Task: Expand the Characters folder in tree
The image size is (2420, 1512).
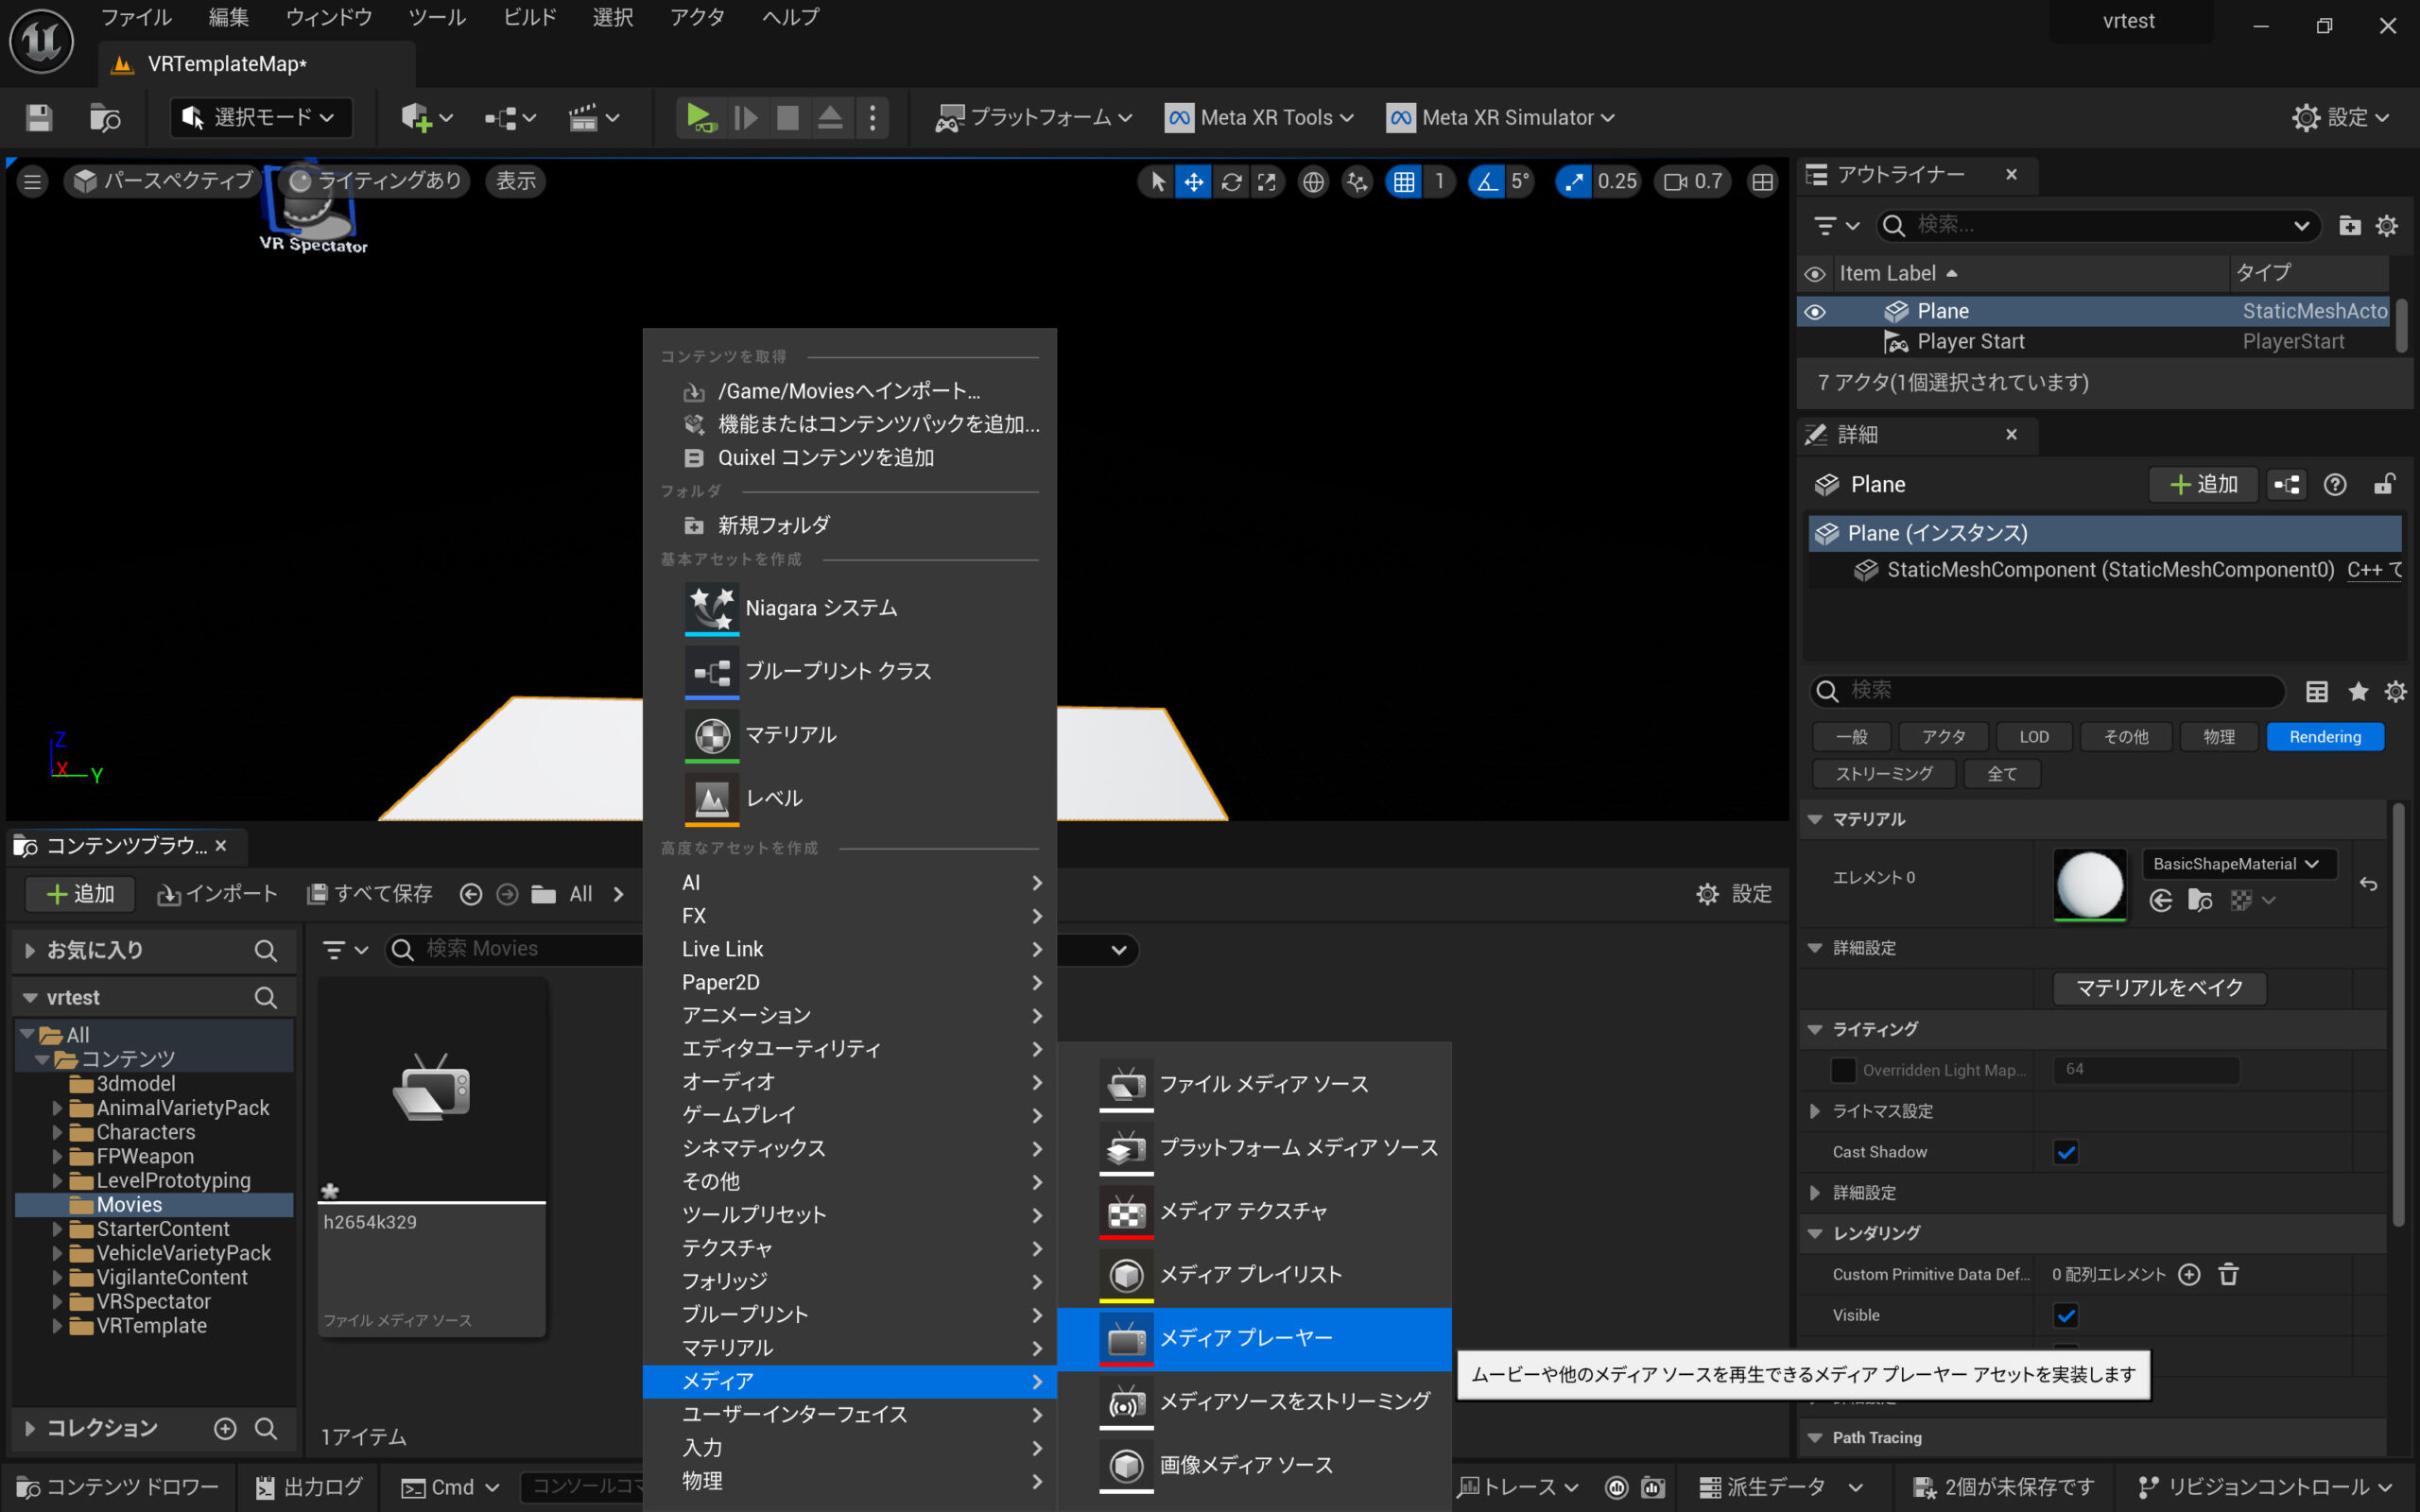Action: pos(57,1132)
